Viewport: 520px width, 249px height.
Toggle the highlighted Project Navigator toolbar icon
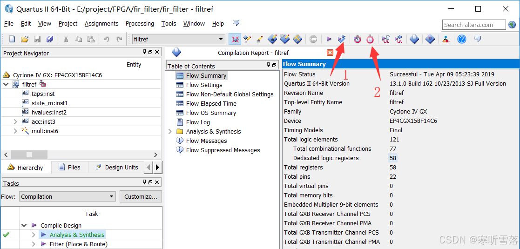(x=235, y=39)
